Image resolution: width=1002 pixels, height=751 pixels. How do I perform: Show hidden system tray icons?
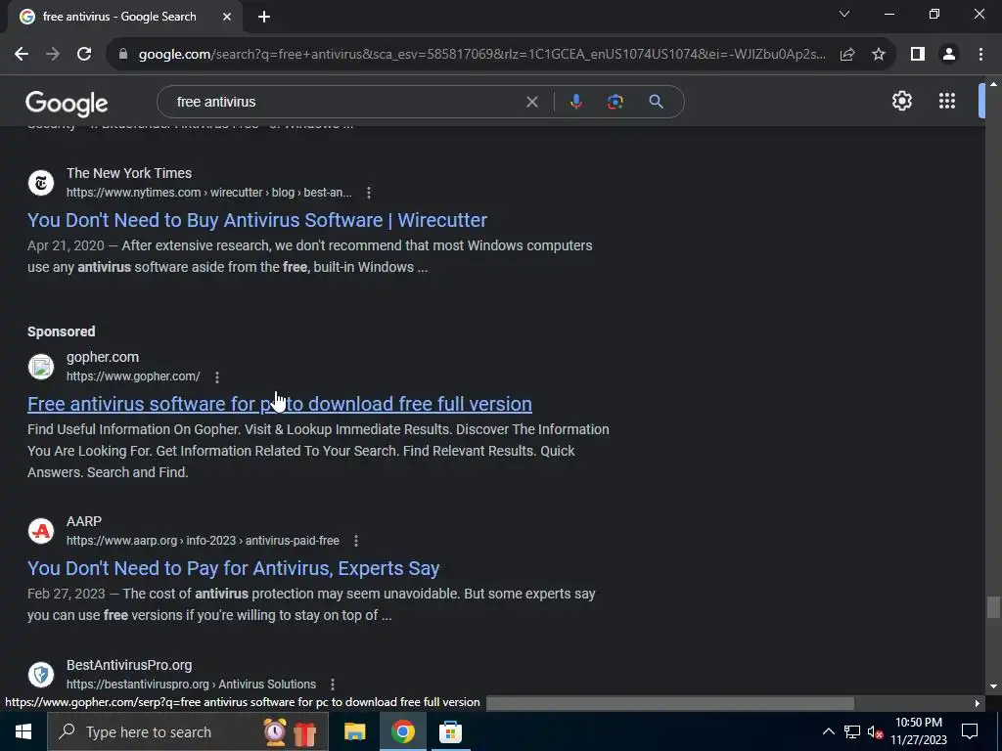[828, 731]
